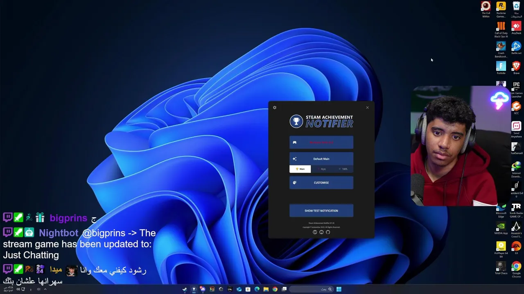The image size is (524, 294).
Task: Open Epic Games Launcher desktop shortcut
Action: (516, 90)
